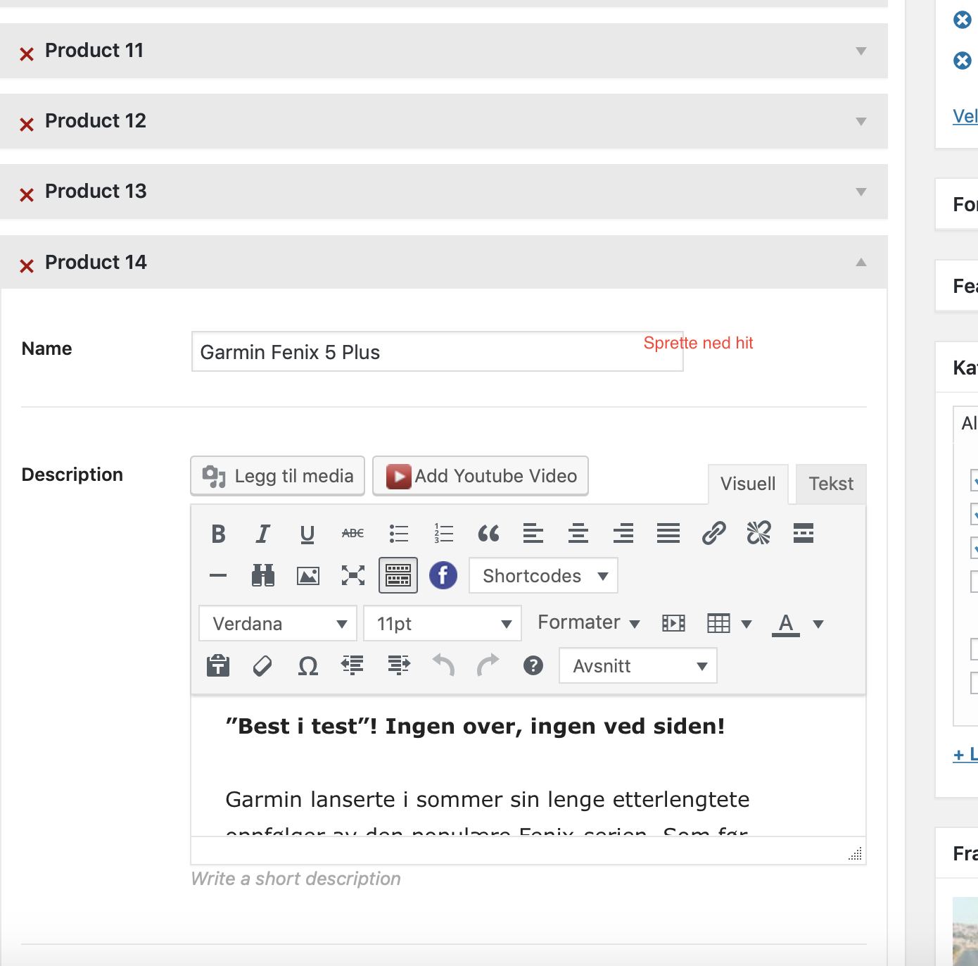The width and height of the screenshot is (978, 966).
Task: Remove Product 14 with red X
Action: pyautogui.click(x=27, y=265)
